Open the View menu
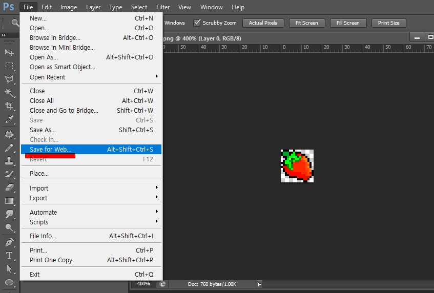 (x=184, y=7)
